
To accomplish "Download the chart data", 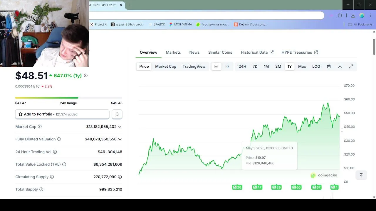I will pyautogui.click(x=340, y=67).
